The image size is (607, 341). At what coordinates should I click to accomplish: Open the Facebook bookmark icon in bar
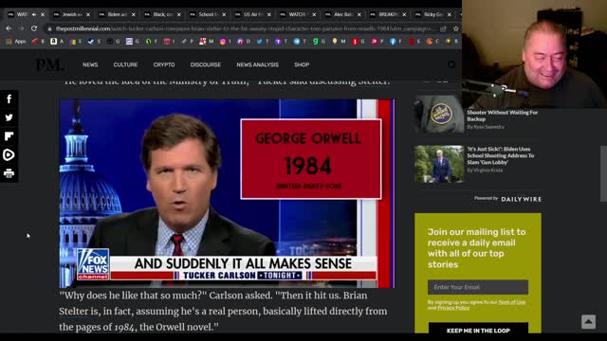tap(393, 41)
